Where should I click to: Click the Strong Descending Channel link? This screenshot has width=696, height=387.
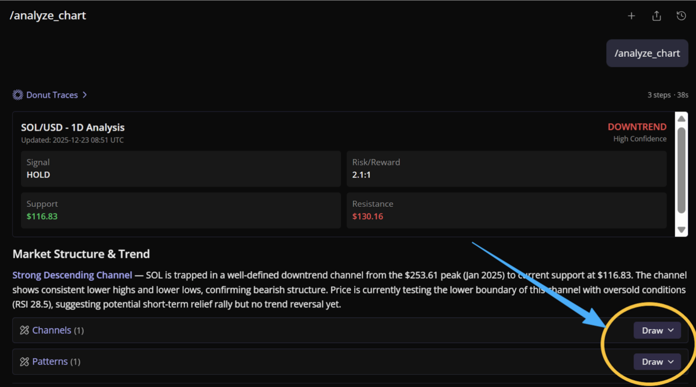point(72,275)
